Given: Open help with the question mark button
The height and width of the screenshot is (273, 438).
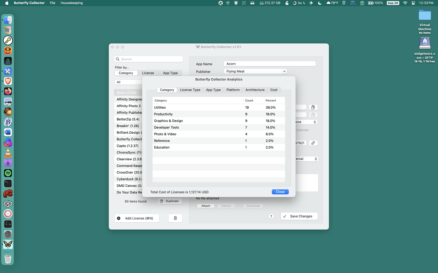Looking at the screenshot, I should (271, 216).
